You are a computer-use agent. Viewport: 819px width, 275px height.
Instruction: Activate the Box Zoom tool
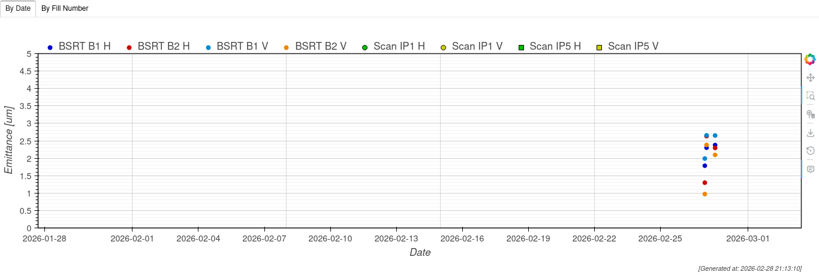coord(810,96)
